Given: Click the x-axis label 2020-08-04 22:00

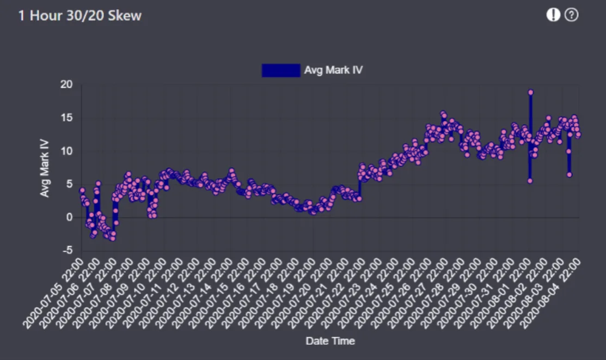Looking at the screenshot, I should coord(550,294).
